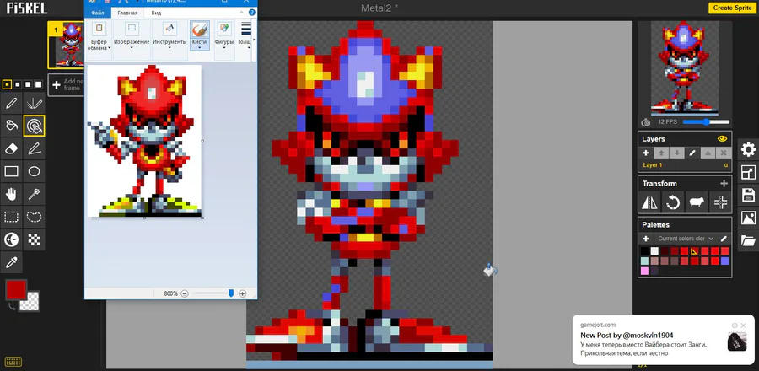The height and width of the screenshot is (371, 759).
Task: Select the Vertical Mirror pen tool
Action: [x=34, y=103]
